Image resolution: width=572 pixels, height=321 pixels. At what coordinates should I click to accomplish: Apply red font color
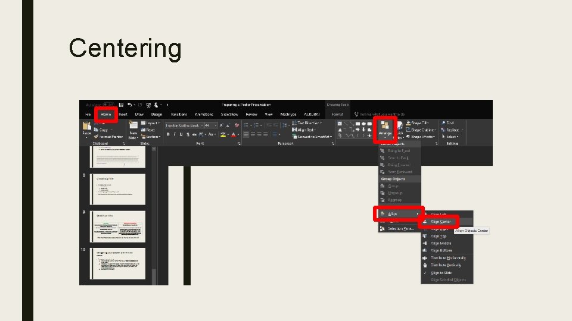point(234,134)
